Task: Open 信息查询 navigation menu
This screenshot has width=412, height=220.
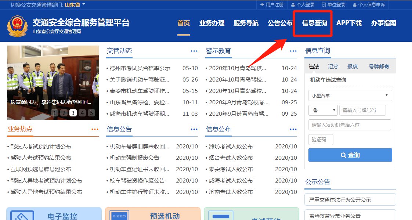Action: [315, 23]
